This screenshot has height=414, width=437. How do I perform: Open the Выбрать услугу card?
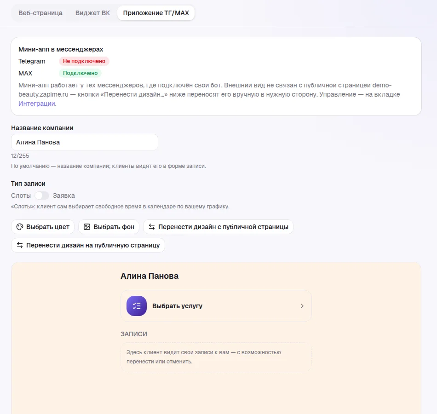pos(216,306)
